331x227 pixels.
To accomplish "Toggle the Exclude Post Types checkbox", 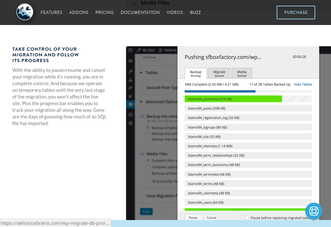I will (x=142, y=88).
